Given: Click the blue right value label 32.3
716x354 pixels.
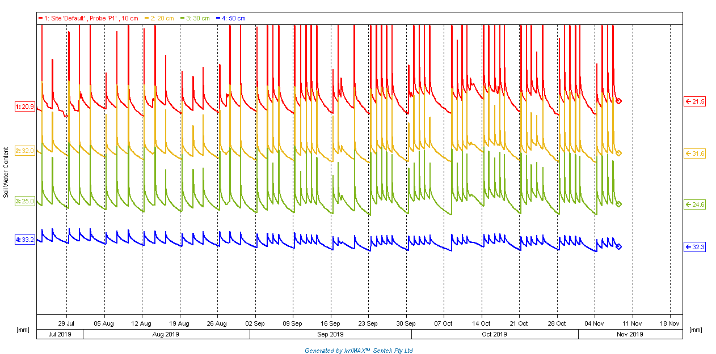Looking at the screenshot, I should tap(695, 247).
